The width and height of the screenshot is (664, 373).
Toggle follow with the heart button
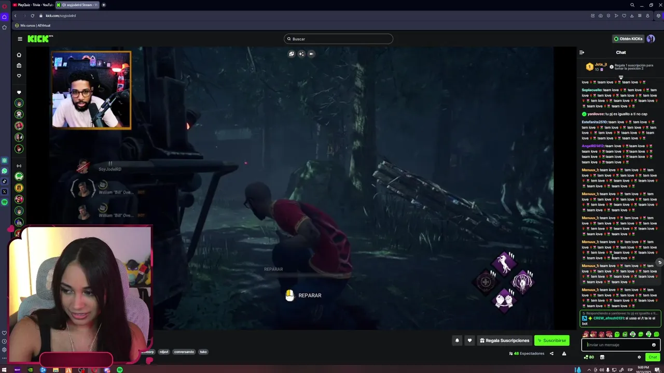tap(469, 340)
